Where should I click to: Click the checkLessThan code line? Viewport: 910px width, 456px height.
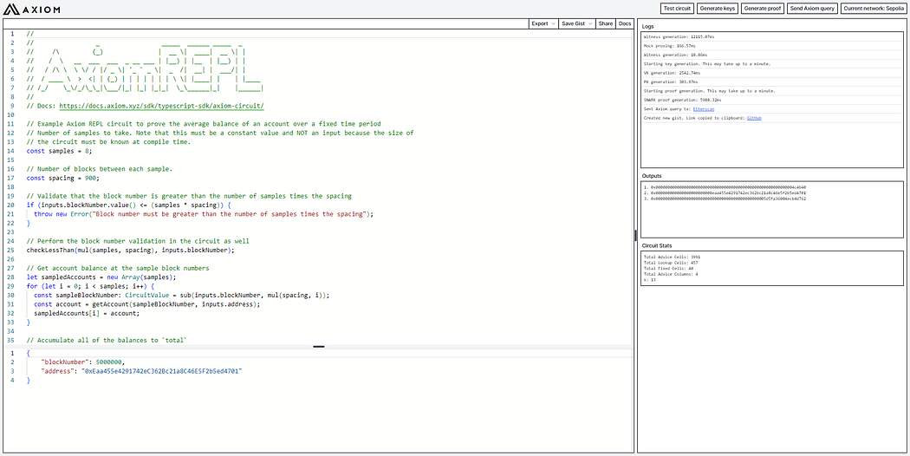click(x=131, y=251)
